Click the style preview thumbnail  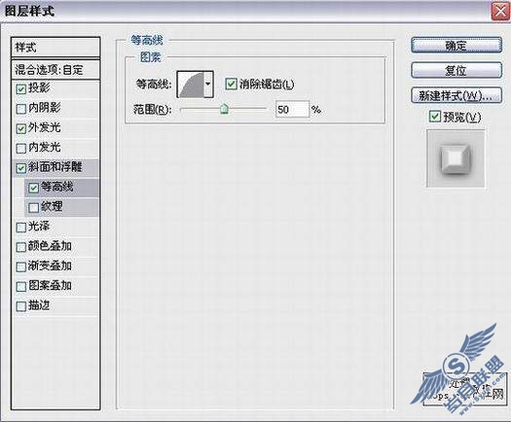456,158
